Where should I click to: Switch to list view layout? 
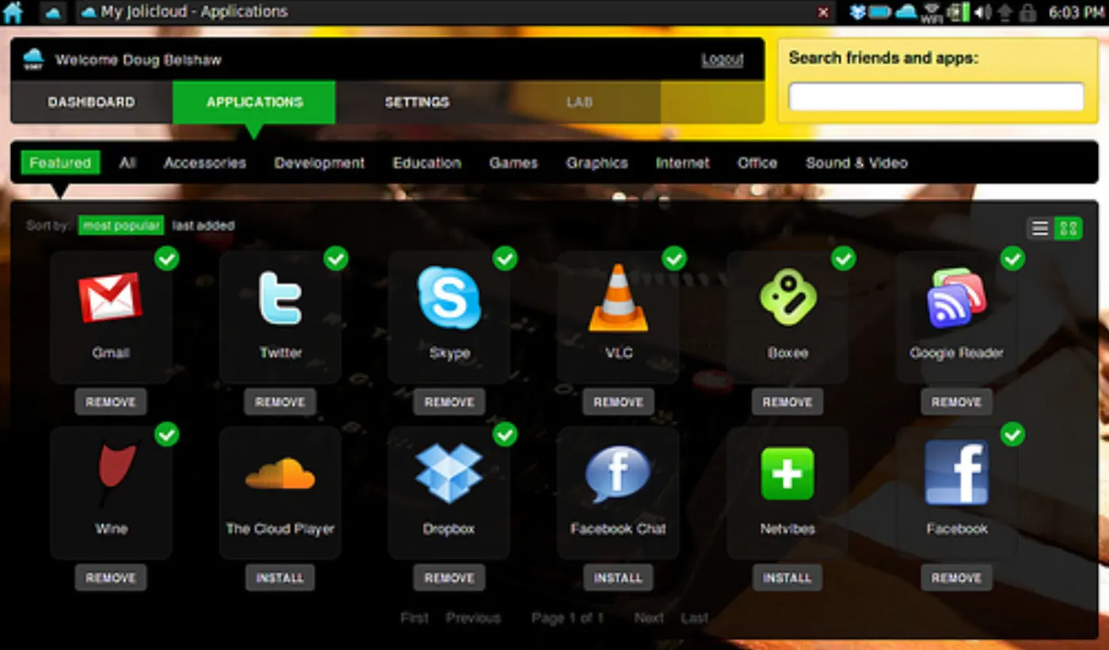pos(1040,229)
